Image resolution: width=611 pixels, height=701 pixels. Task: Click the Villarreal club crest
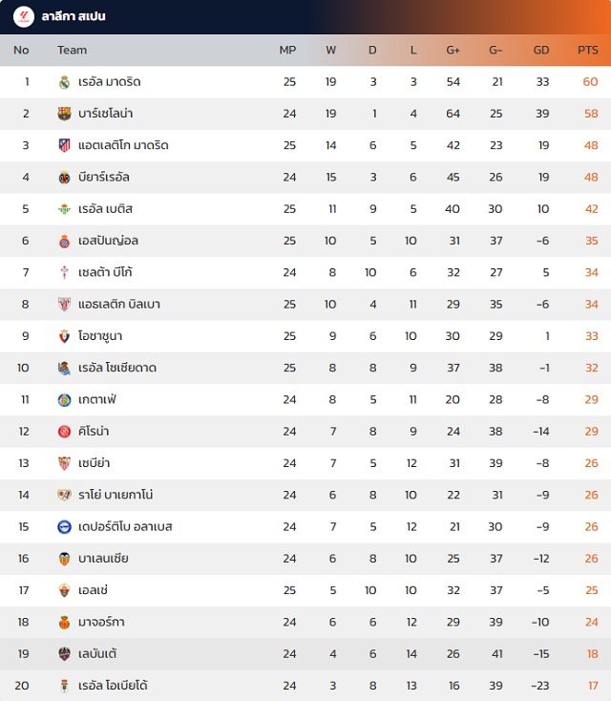click(64, 177)
